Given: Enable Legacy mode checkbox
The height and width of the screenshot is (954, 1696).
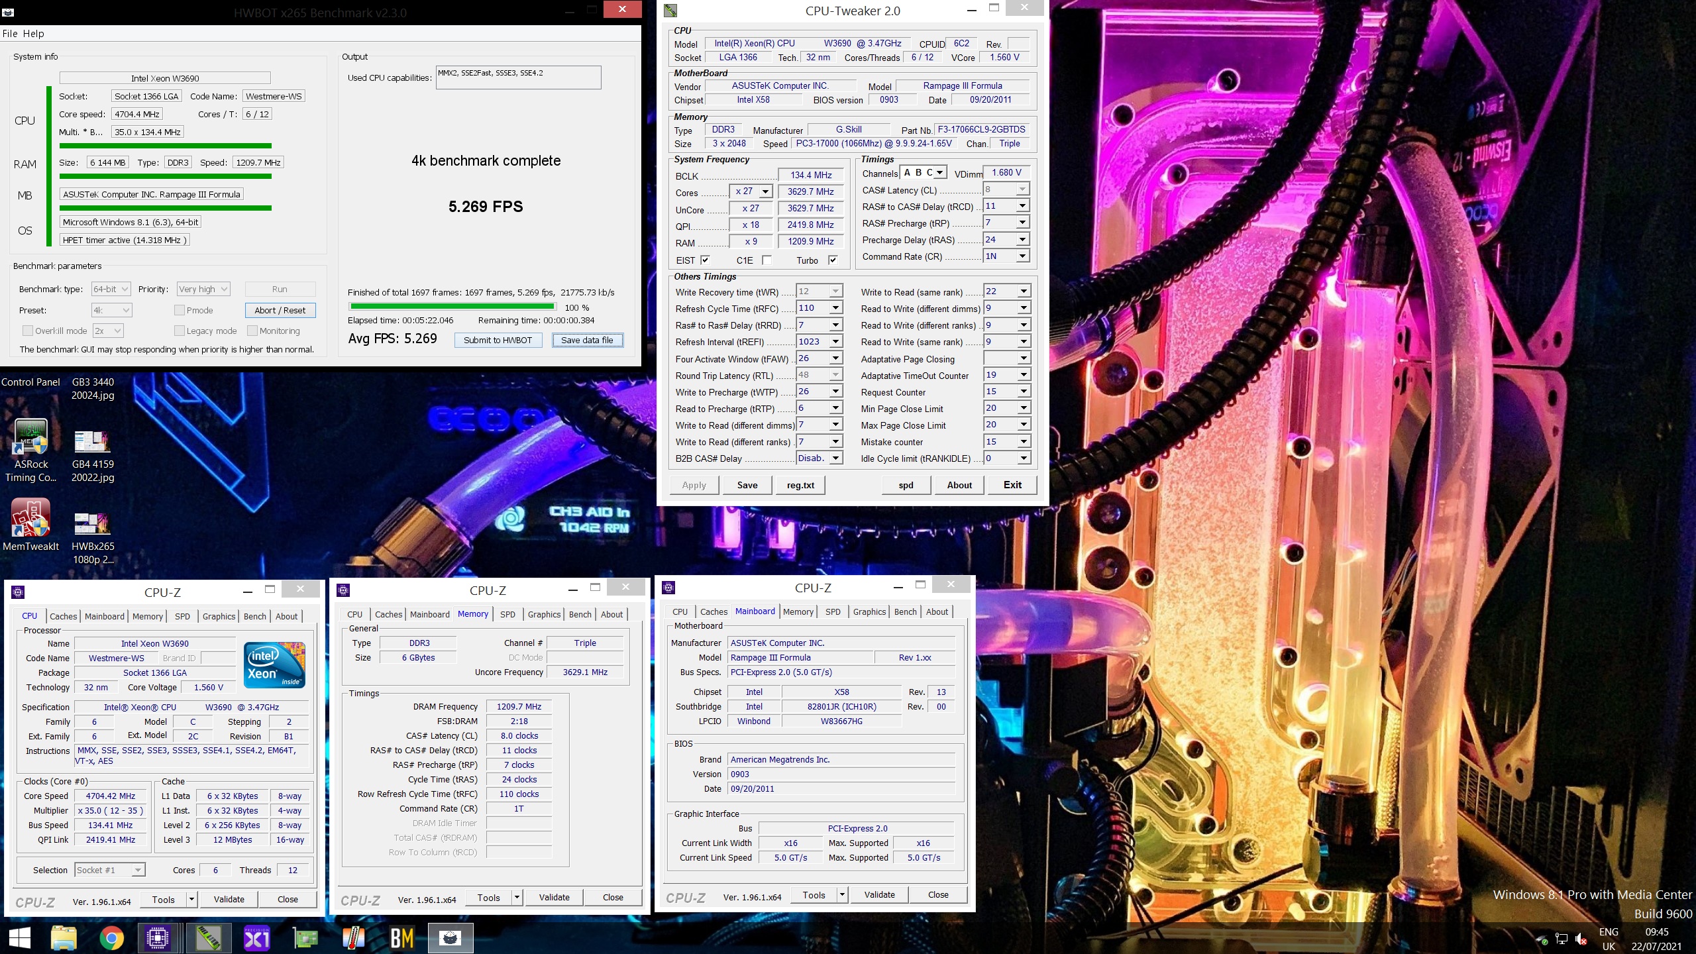Looking at the screenshot, I should click(x=179, y=331).
